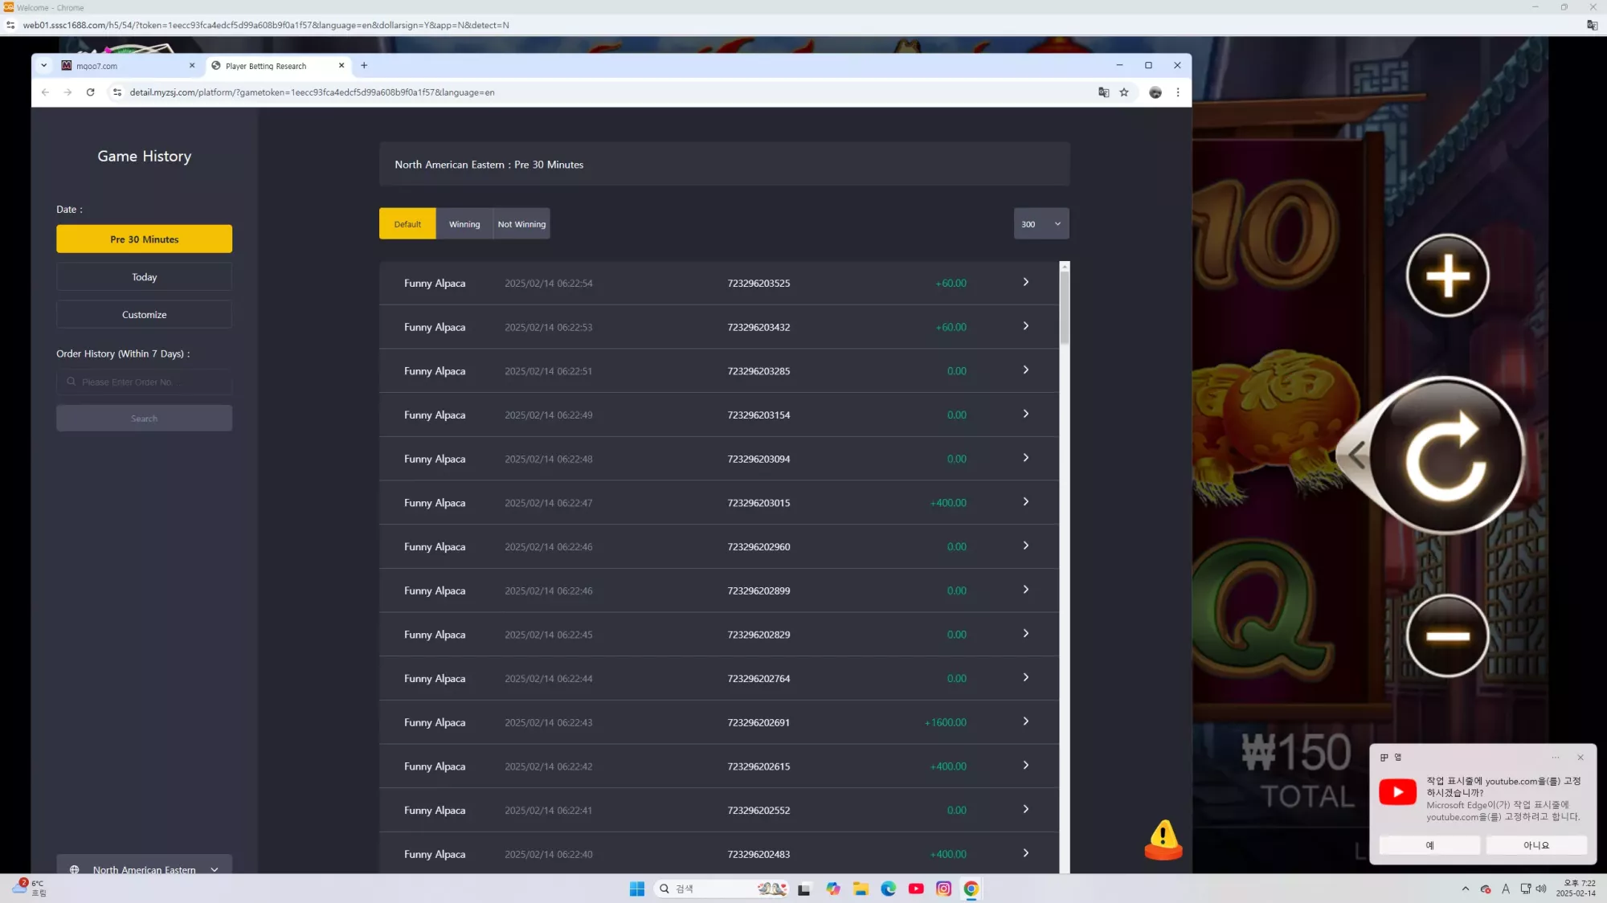Viewport: 1607px width, 903px height.
Task: Open the 300 records-per-page dropdown
Action: [x=1041, y=224]
